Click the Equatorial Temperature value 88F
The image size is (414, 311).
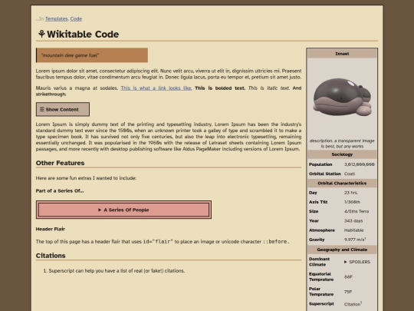coord(348,277)
